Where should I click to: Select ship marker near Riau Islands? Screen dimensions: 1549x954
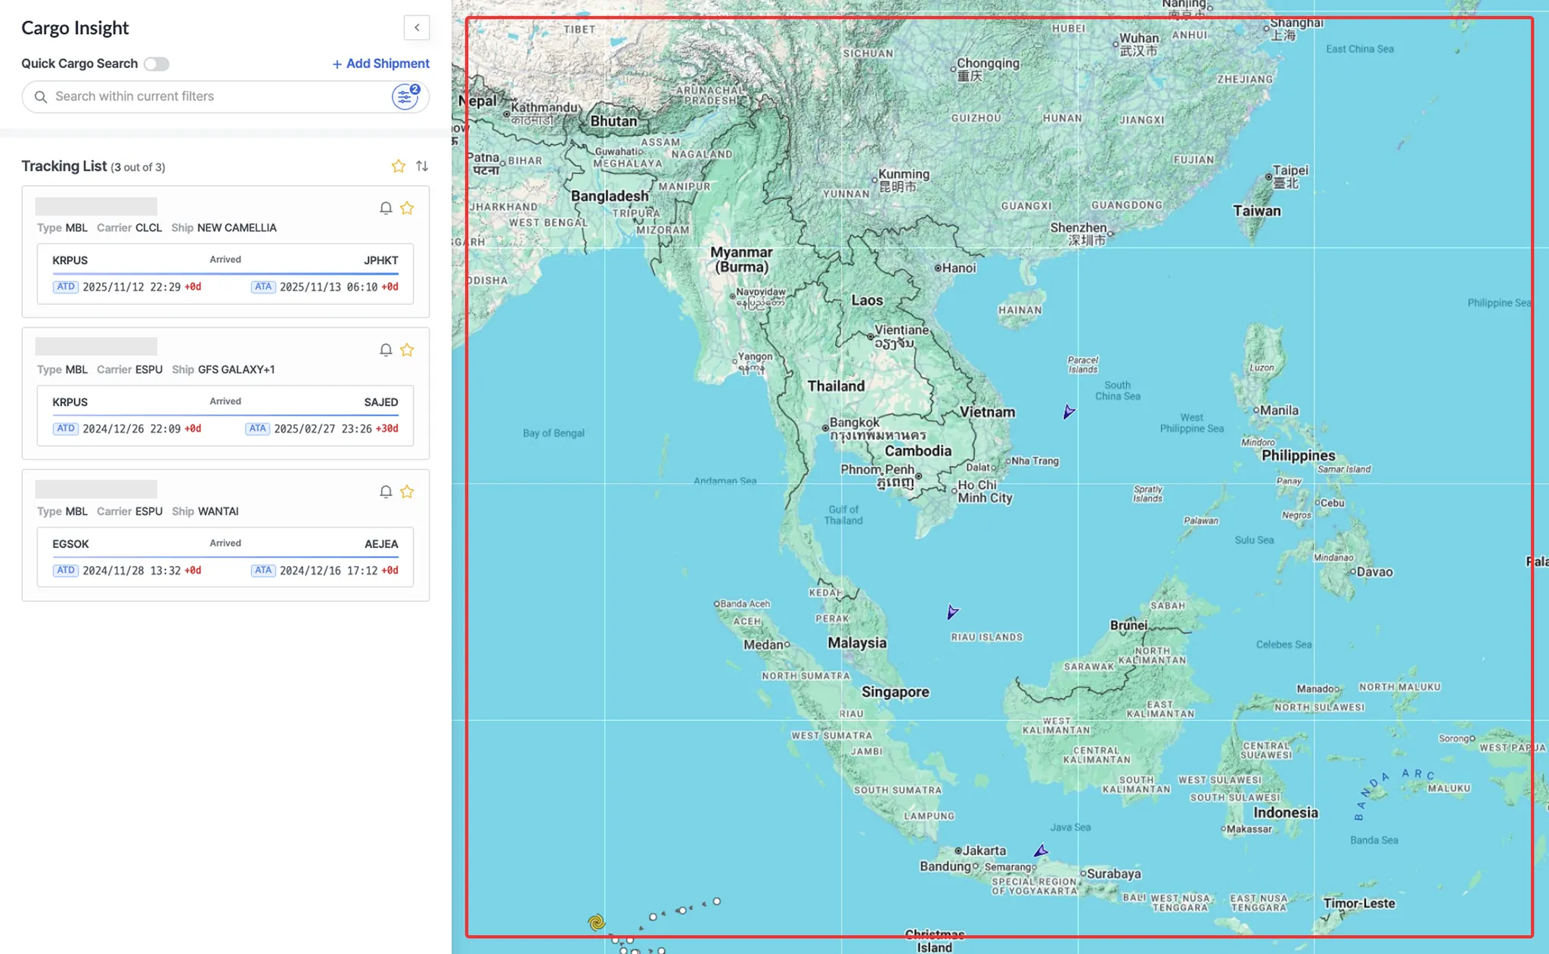click(x=952, y=612)
